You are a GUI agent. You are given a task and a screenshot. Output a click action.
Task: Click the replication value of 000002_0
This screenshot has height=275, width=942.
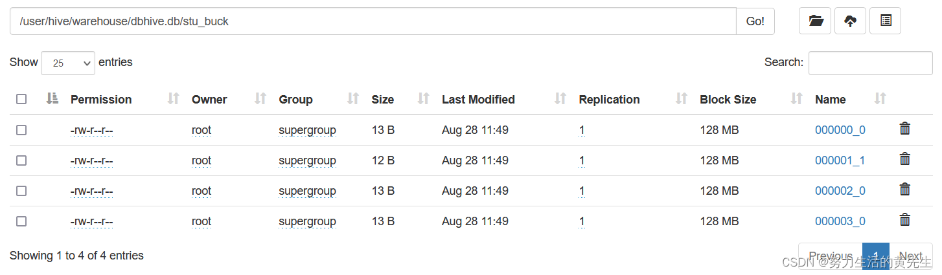582,191
